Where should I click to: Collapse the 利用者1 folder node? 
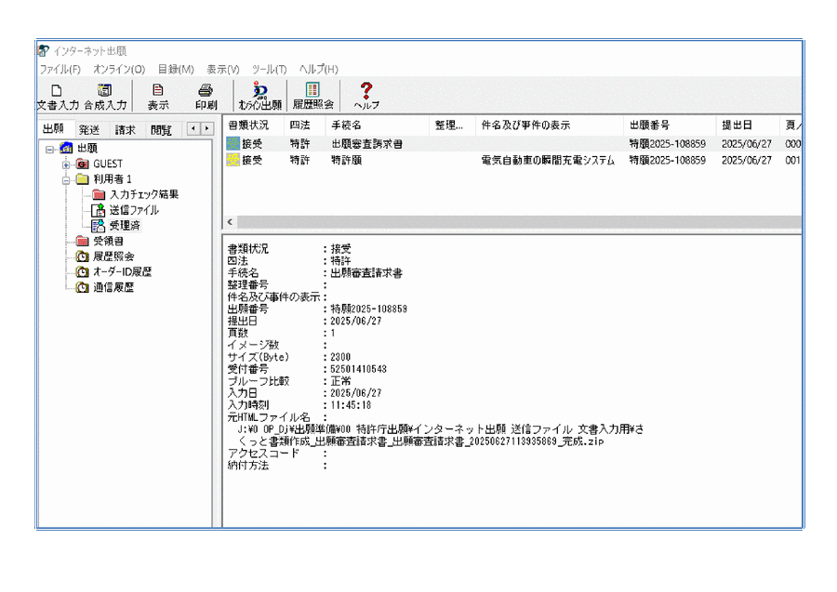[67, 179]
